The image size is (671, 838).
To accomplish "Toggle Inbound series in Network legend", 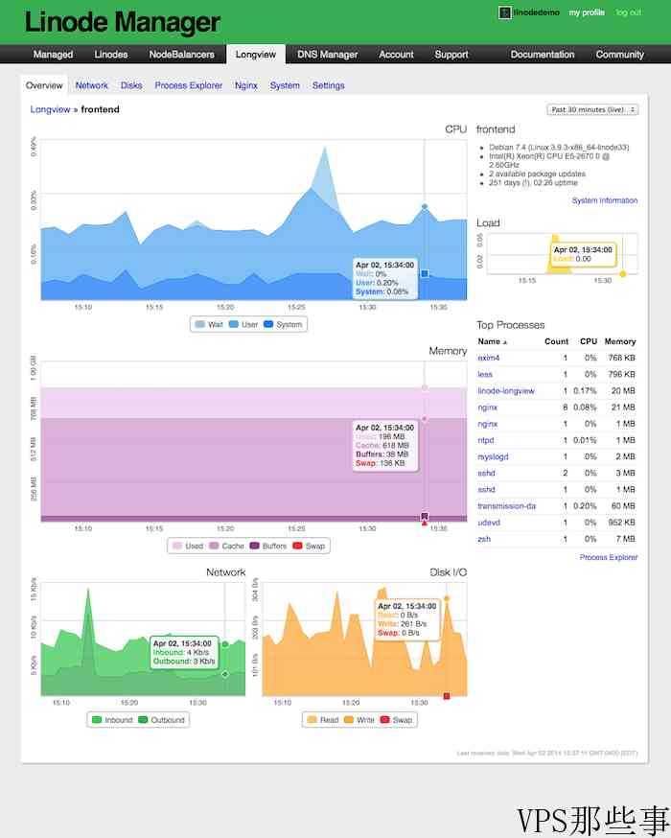I will (x=112, y=720).
